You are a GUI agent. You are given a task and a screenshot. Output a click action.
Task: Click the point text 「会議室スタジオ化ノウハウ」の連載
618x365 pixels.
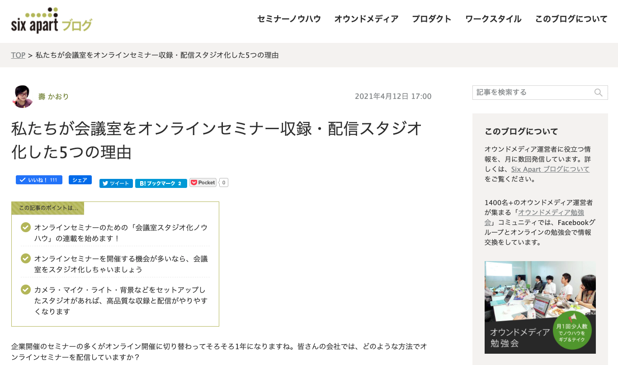[x=121, y=233]
